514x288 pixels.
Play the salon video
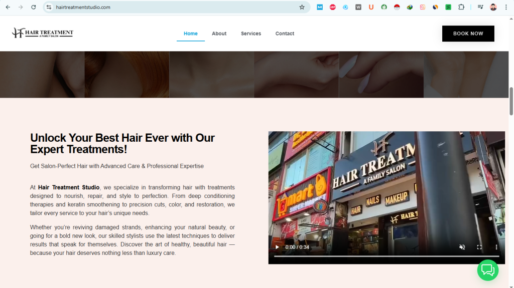point(277,247)
